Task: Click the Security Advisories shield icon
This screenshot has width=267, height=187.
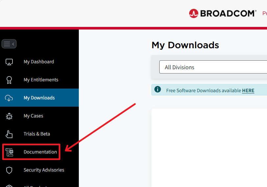Action: 9,170
